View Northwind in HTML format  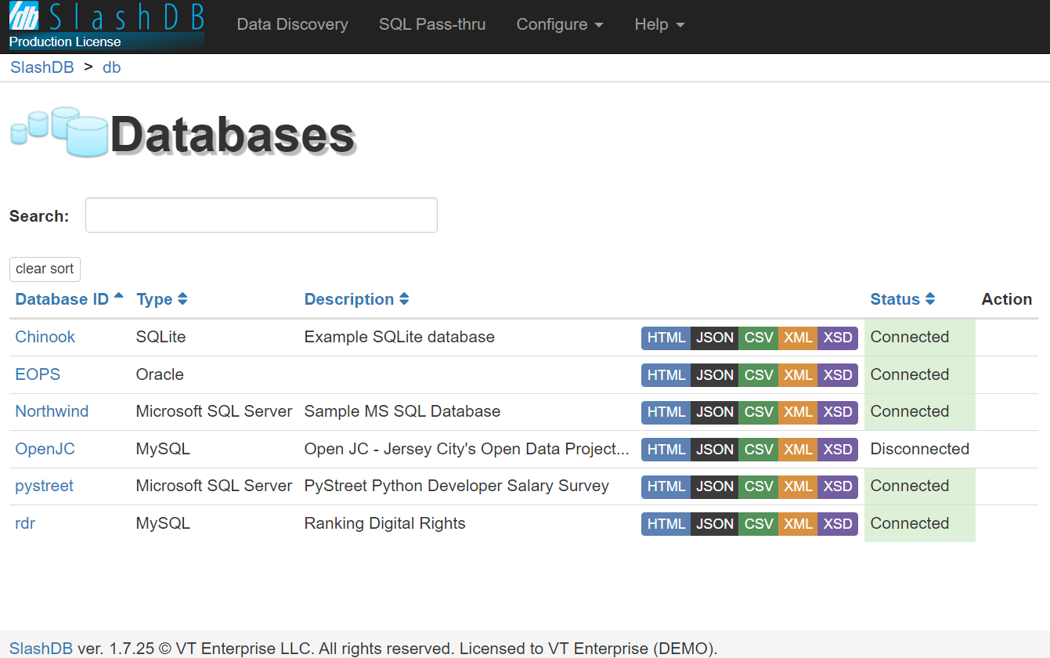coord(666,412)
